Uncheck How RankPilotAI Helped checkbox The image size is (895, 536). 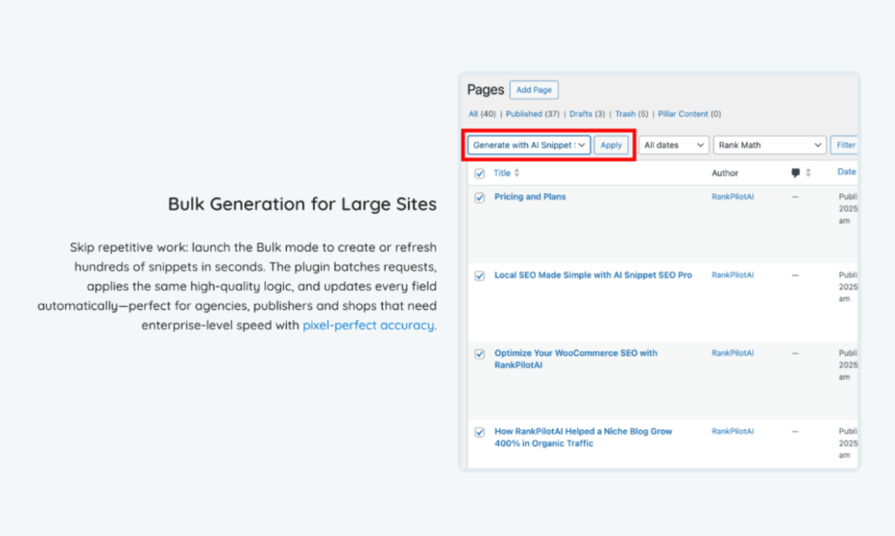click(x=480, y=433)
